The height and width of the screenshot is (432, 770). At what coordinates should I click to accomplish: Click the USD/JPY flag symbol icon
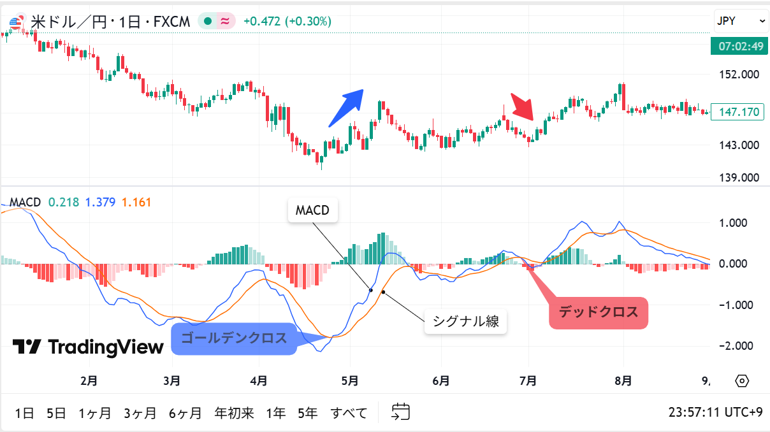tap(16, 22)
